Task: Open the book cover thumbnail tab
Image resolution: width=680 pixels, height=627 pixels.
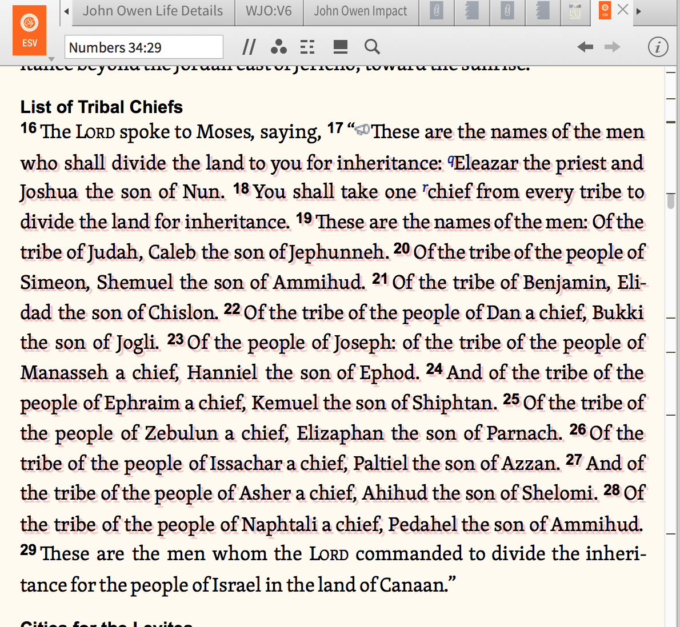Action: tap(575, 11)
